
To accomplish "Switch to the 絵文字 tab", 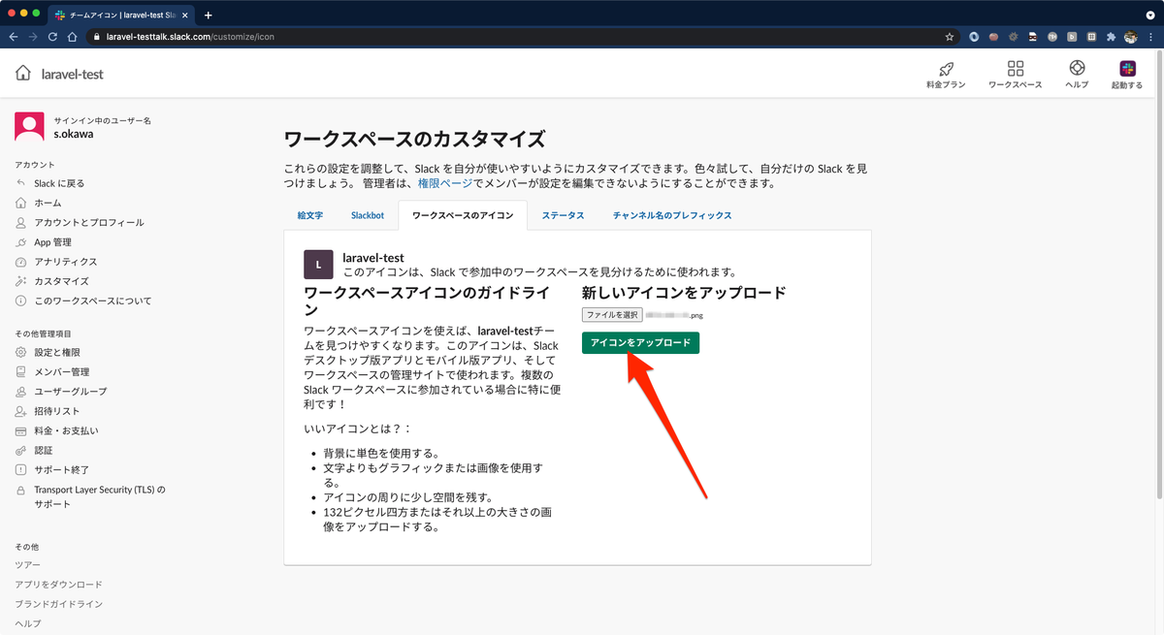I will (x=308, y=215).
